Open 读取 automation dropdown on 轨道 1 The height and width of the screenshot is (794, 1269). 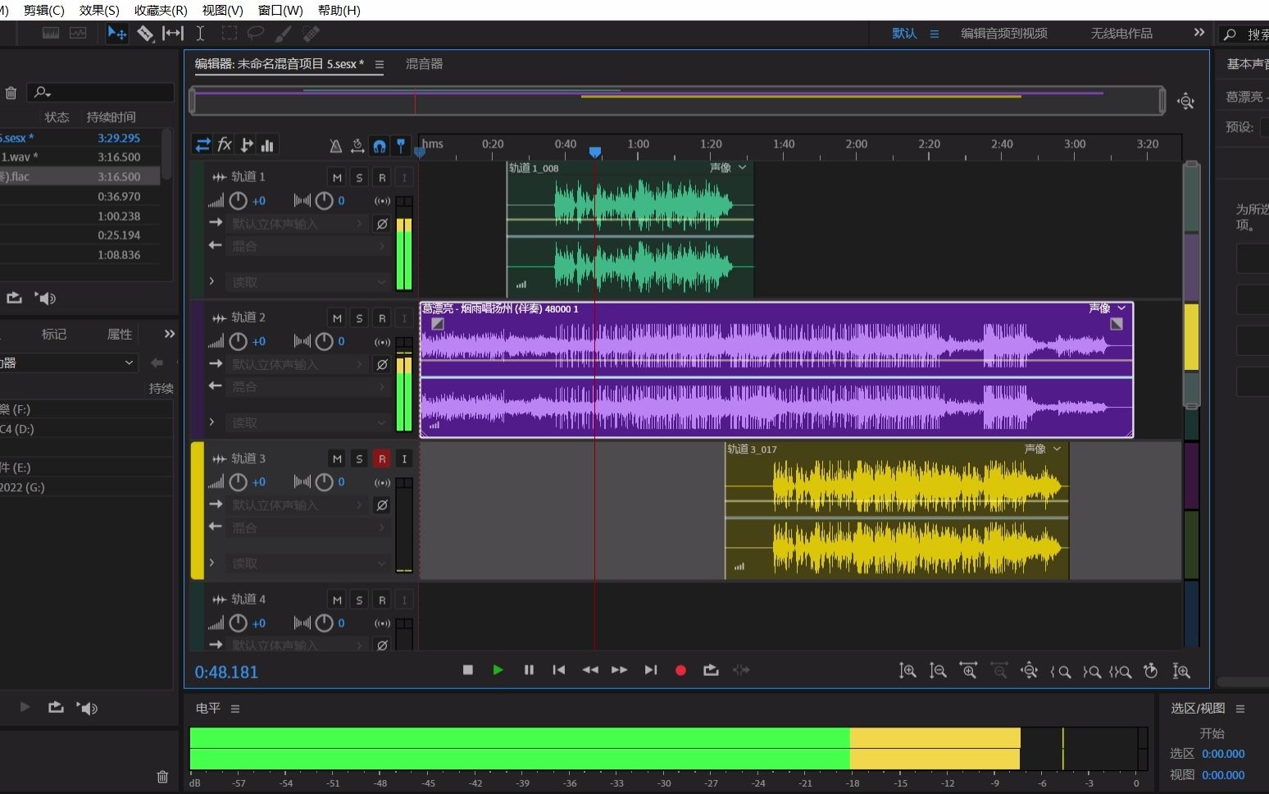pyautogui.click(x=307, y=282)
